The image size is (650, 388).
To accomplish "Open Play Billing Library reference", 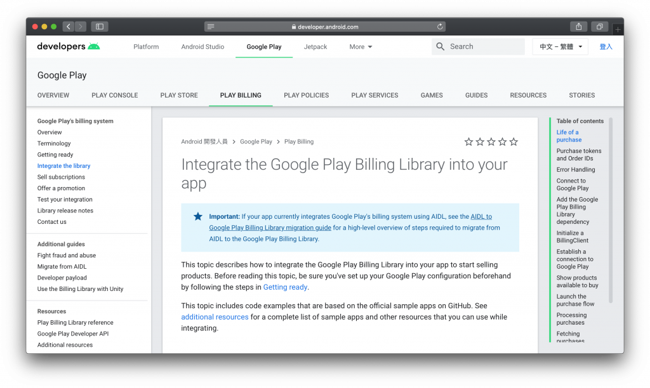I will [x=75, y=322].
